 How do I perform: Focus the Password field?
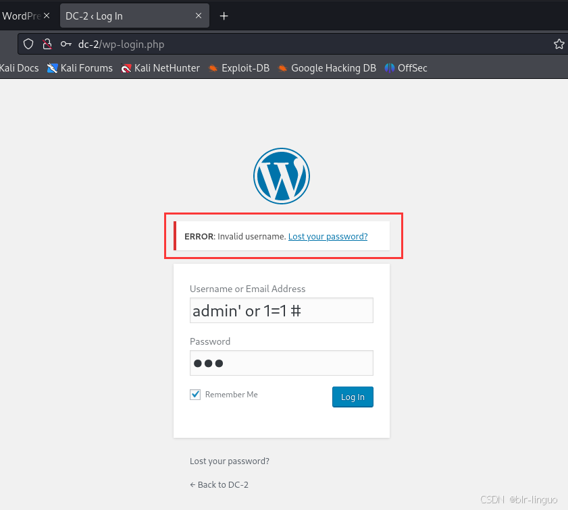pos(282,363)
